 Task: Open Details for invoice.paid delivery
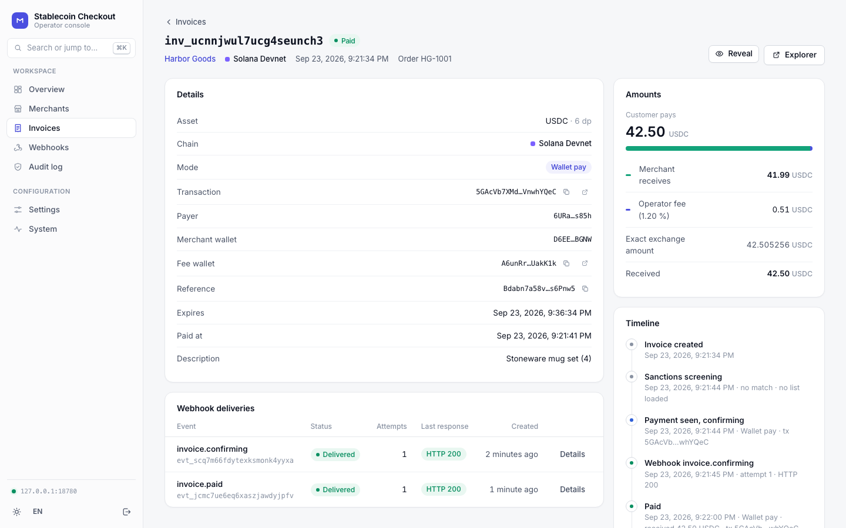click(x=572, y=489)
